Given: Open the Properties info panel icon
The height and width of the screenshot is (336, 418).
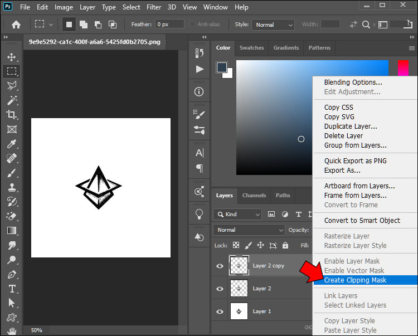Looking at the screenshot, I should coord(199,92).
